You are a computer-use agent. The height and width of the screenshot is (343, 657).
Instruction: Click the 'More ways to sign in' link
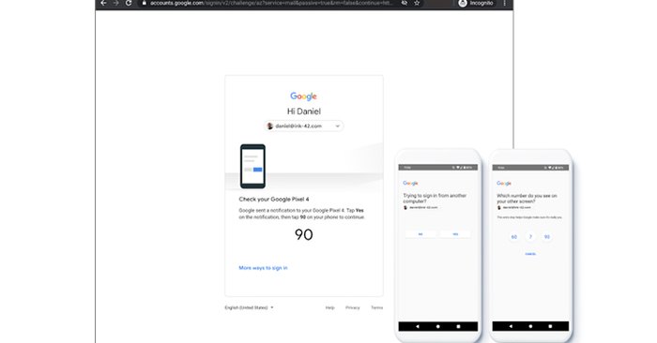(263, 268)
